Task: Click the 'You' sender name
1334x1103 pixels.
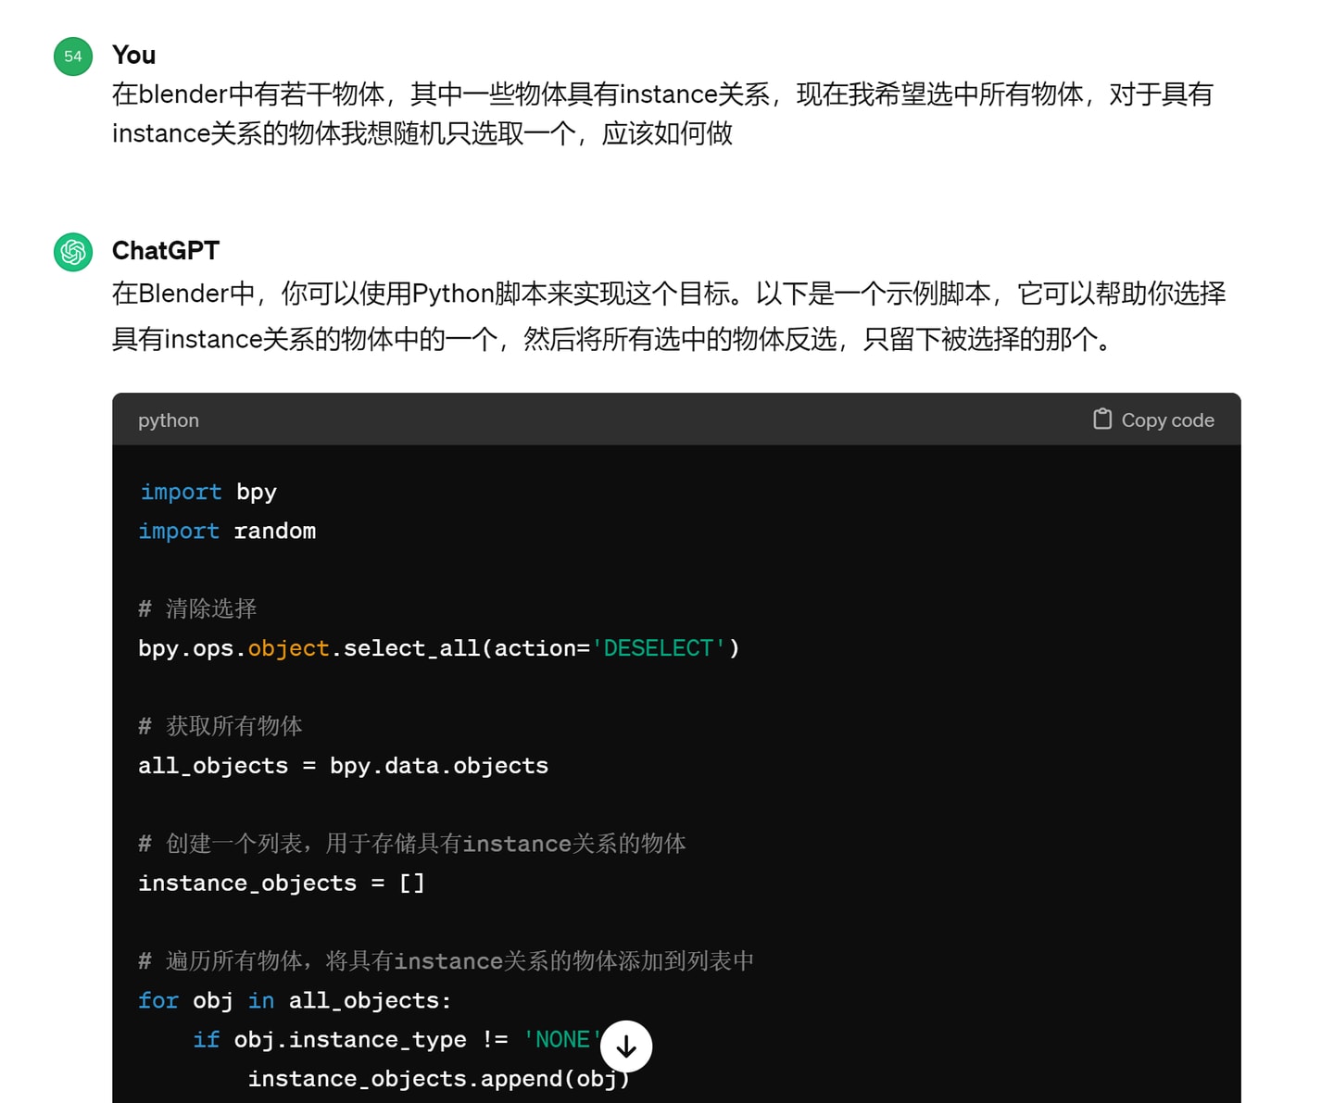Action: click(133, 56)
